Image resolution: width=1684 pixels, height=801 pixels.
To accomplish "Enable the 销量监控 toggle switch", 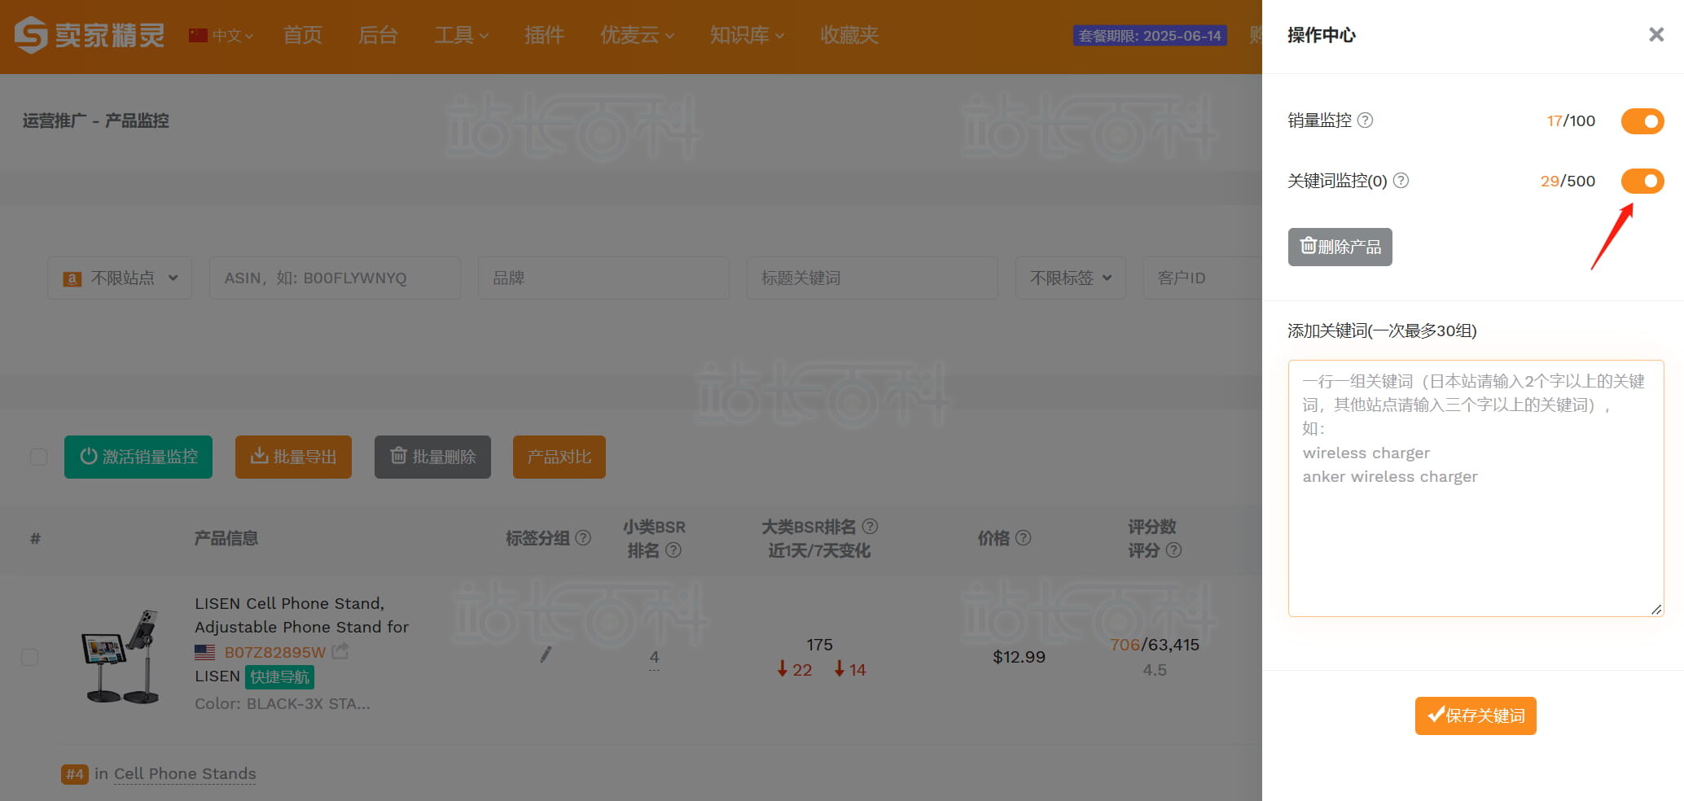I will (x=1642, y=120).
